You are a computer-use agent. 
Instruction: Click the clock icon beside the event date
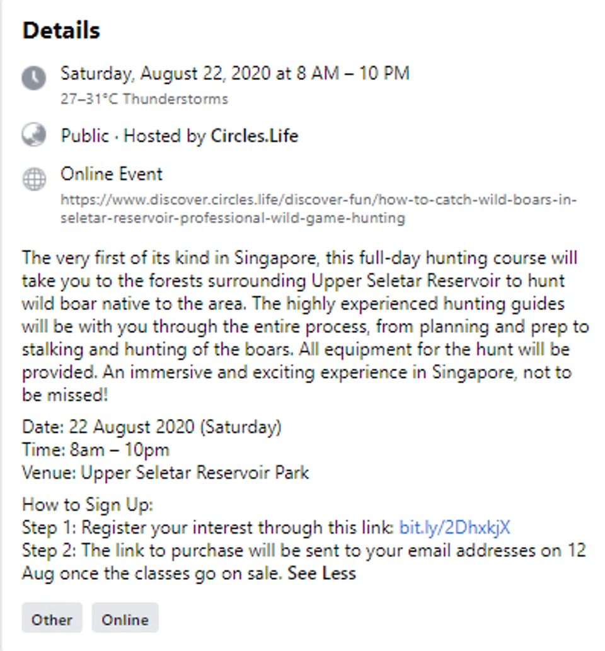[x=34, y=79]
